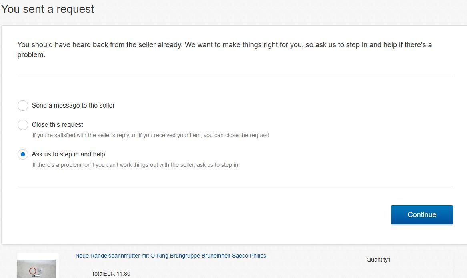467x278 pixels.
Task: Click the divider line above the radio options
Action: (x=235, y=76)
